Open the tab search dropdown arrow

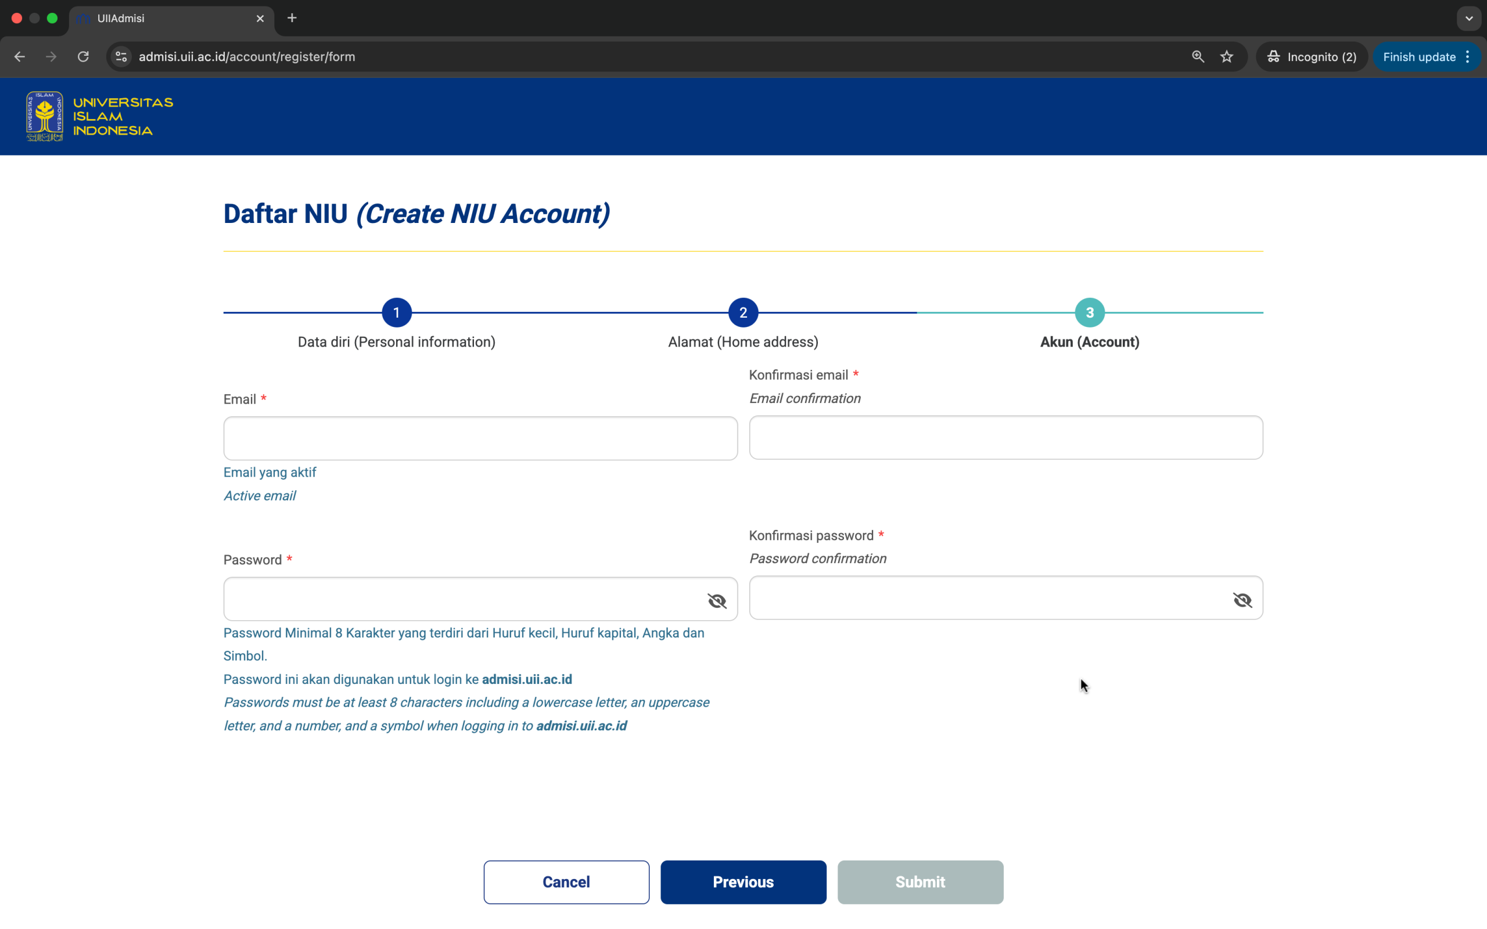[x=1468, y=19]
